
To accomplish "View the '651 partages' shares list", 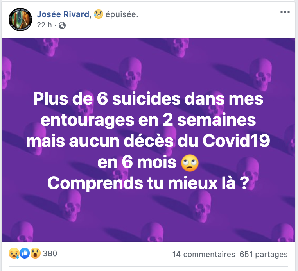I will (264, 254).
